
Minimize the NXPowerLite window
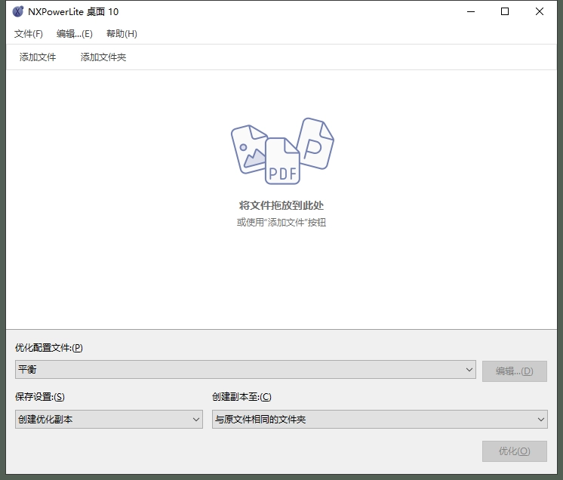471,12
